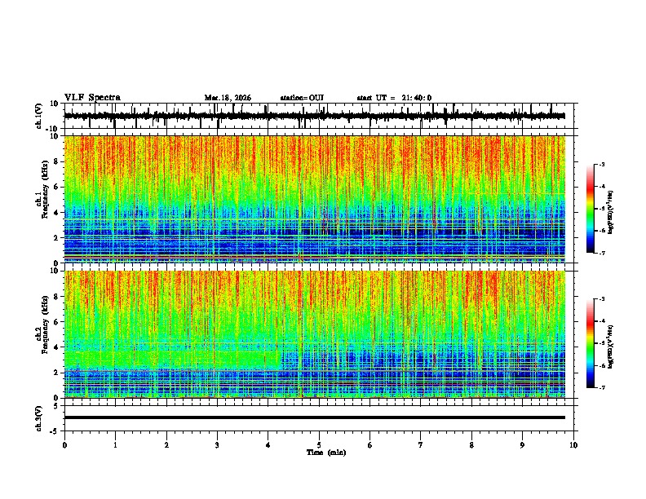Click the "-5" tick on ch.3(V) axis
Viewport: 646px width, 499px height.
(55, 431)
